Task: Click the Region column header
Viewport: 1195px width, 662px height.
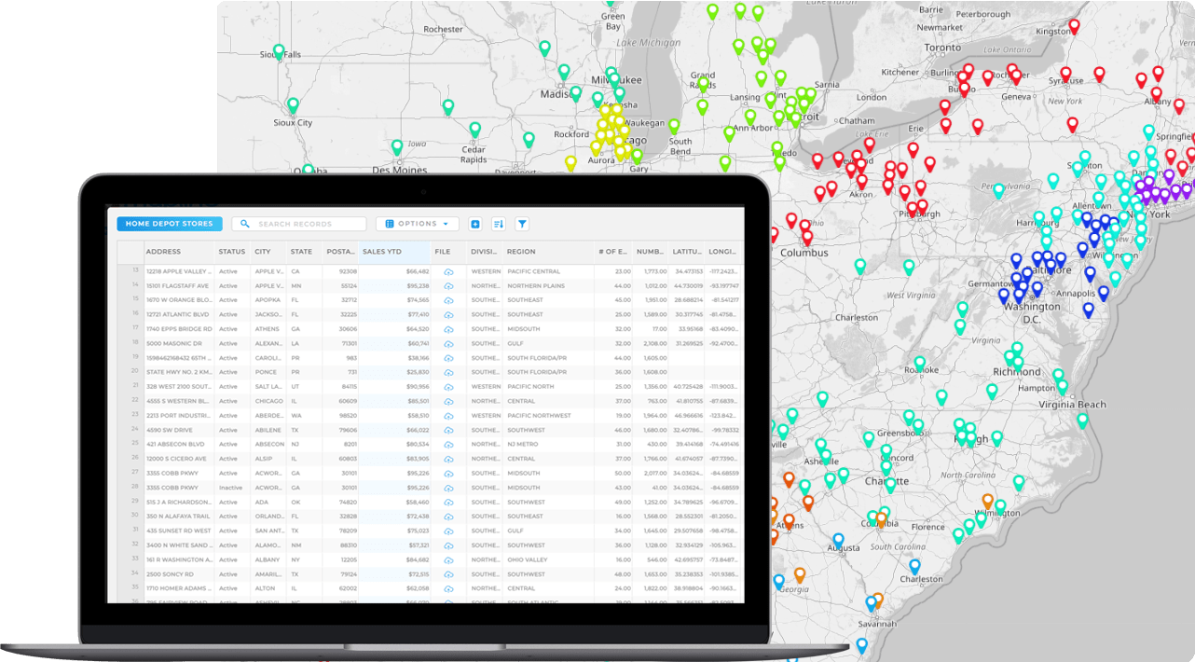Action: point(522,252)
